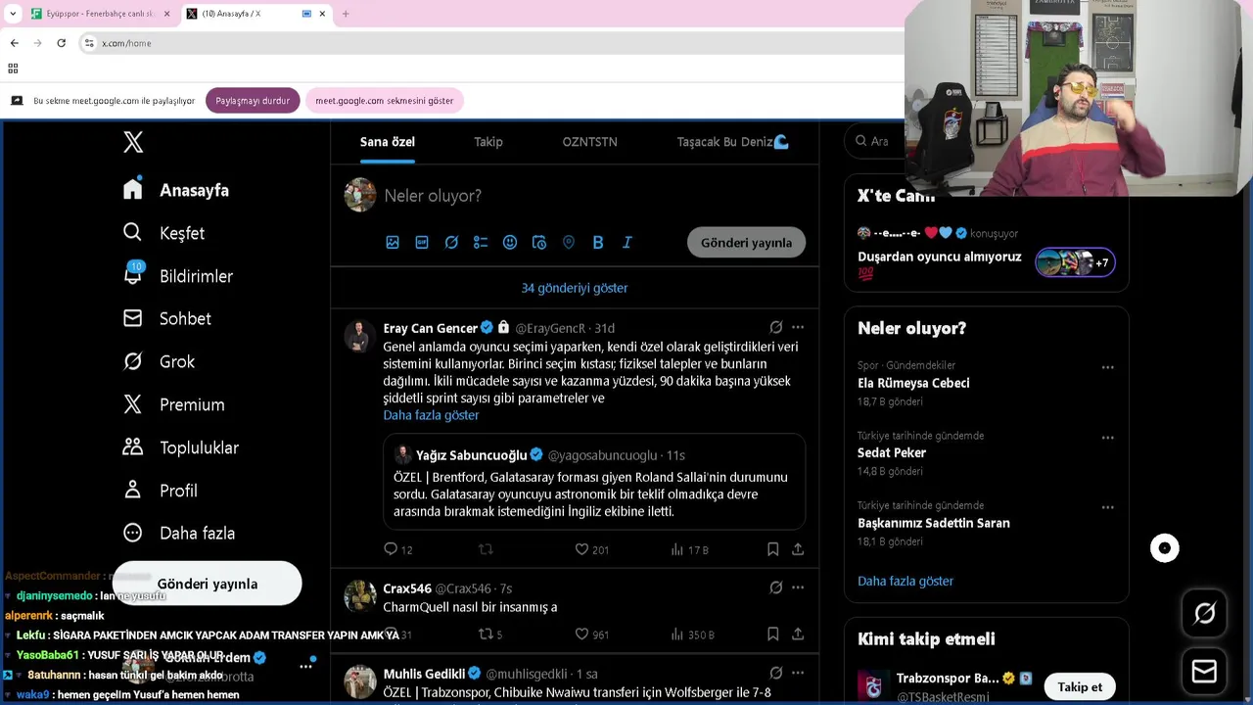Switch to the Takip tab
This screenshot has width=1253, height=705.
tap(488, 142)
